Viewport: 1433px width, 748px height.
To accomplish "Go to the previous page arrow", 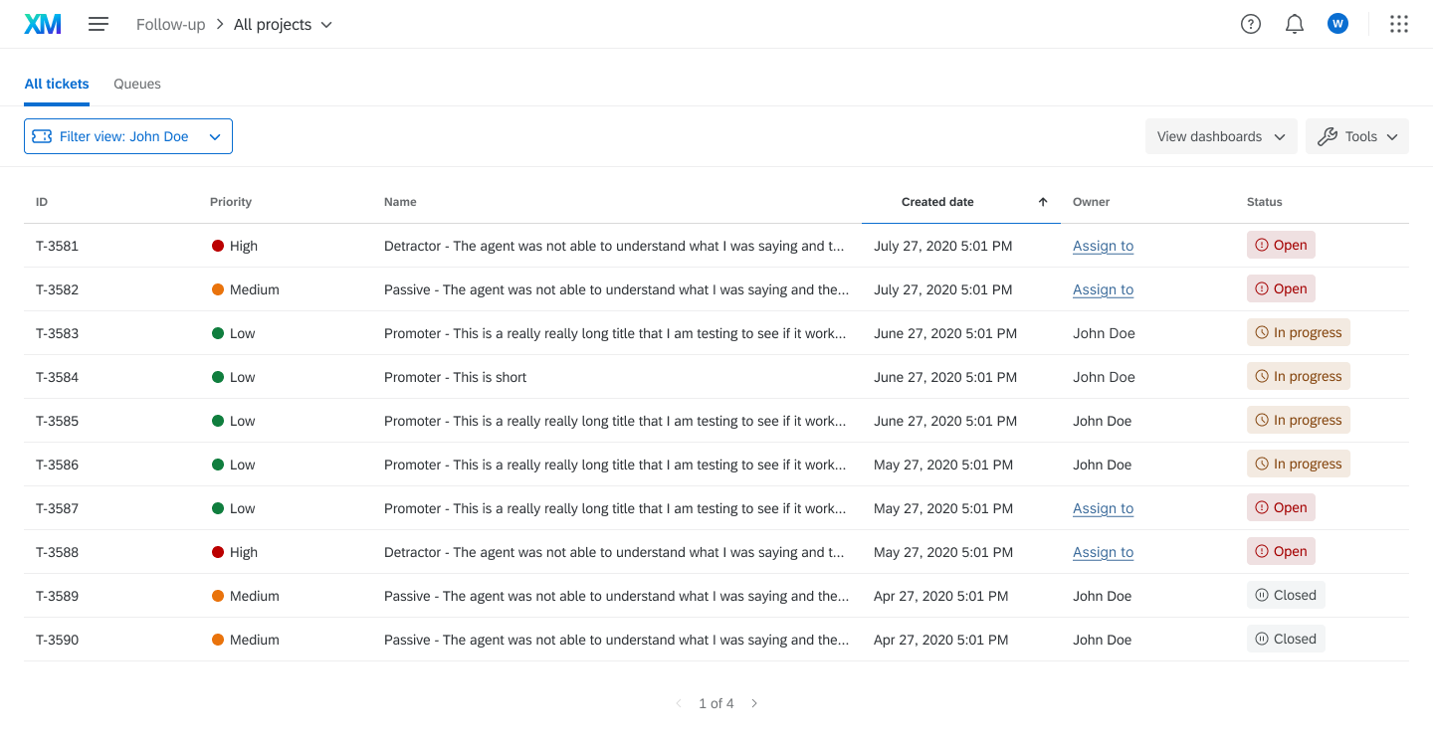I will point(679,703).
